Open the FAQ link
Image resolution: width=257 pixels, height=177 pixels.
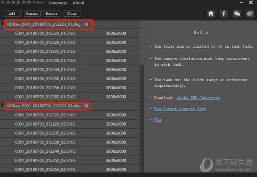[157, 120]
